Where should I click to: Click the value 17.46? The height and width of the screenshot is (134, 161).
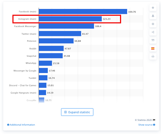[52, 71]
